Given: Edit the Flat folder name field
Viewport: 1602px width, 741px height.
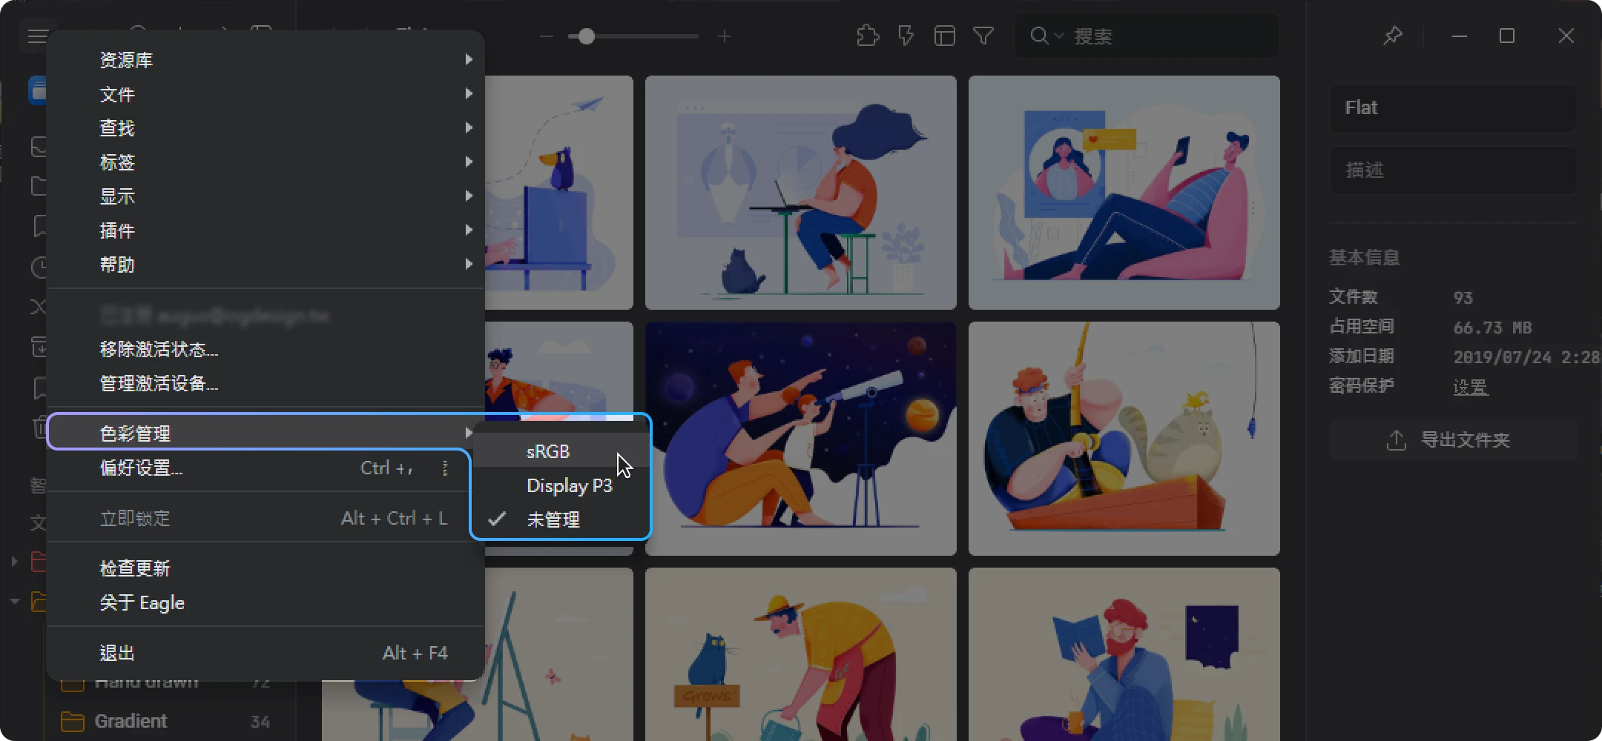Looking at the screenshot, I should pos(1453,108).
